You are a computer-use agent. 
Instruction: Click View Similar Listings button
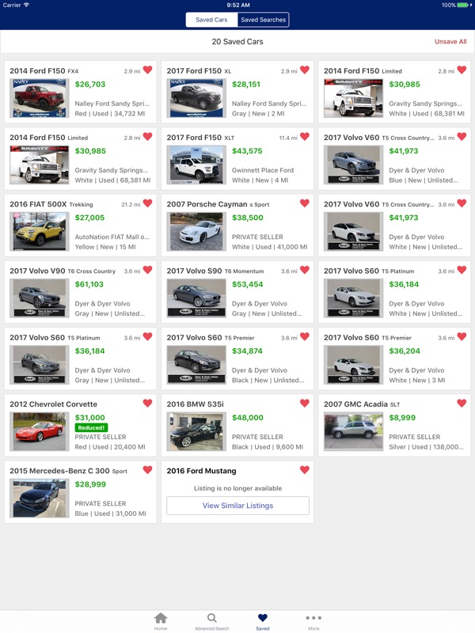238,506
